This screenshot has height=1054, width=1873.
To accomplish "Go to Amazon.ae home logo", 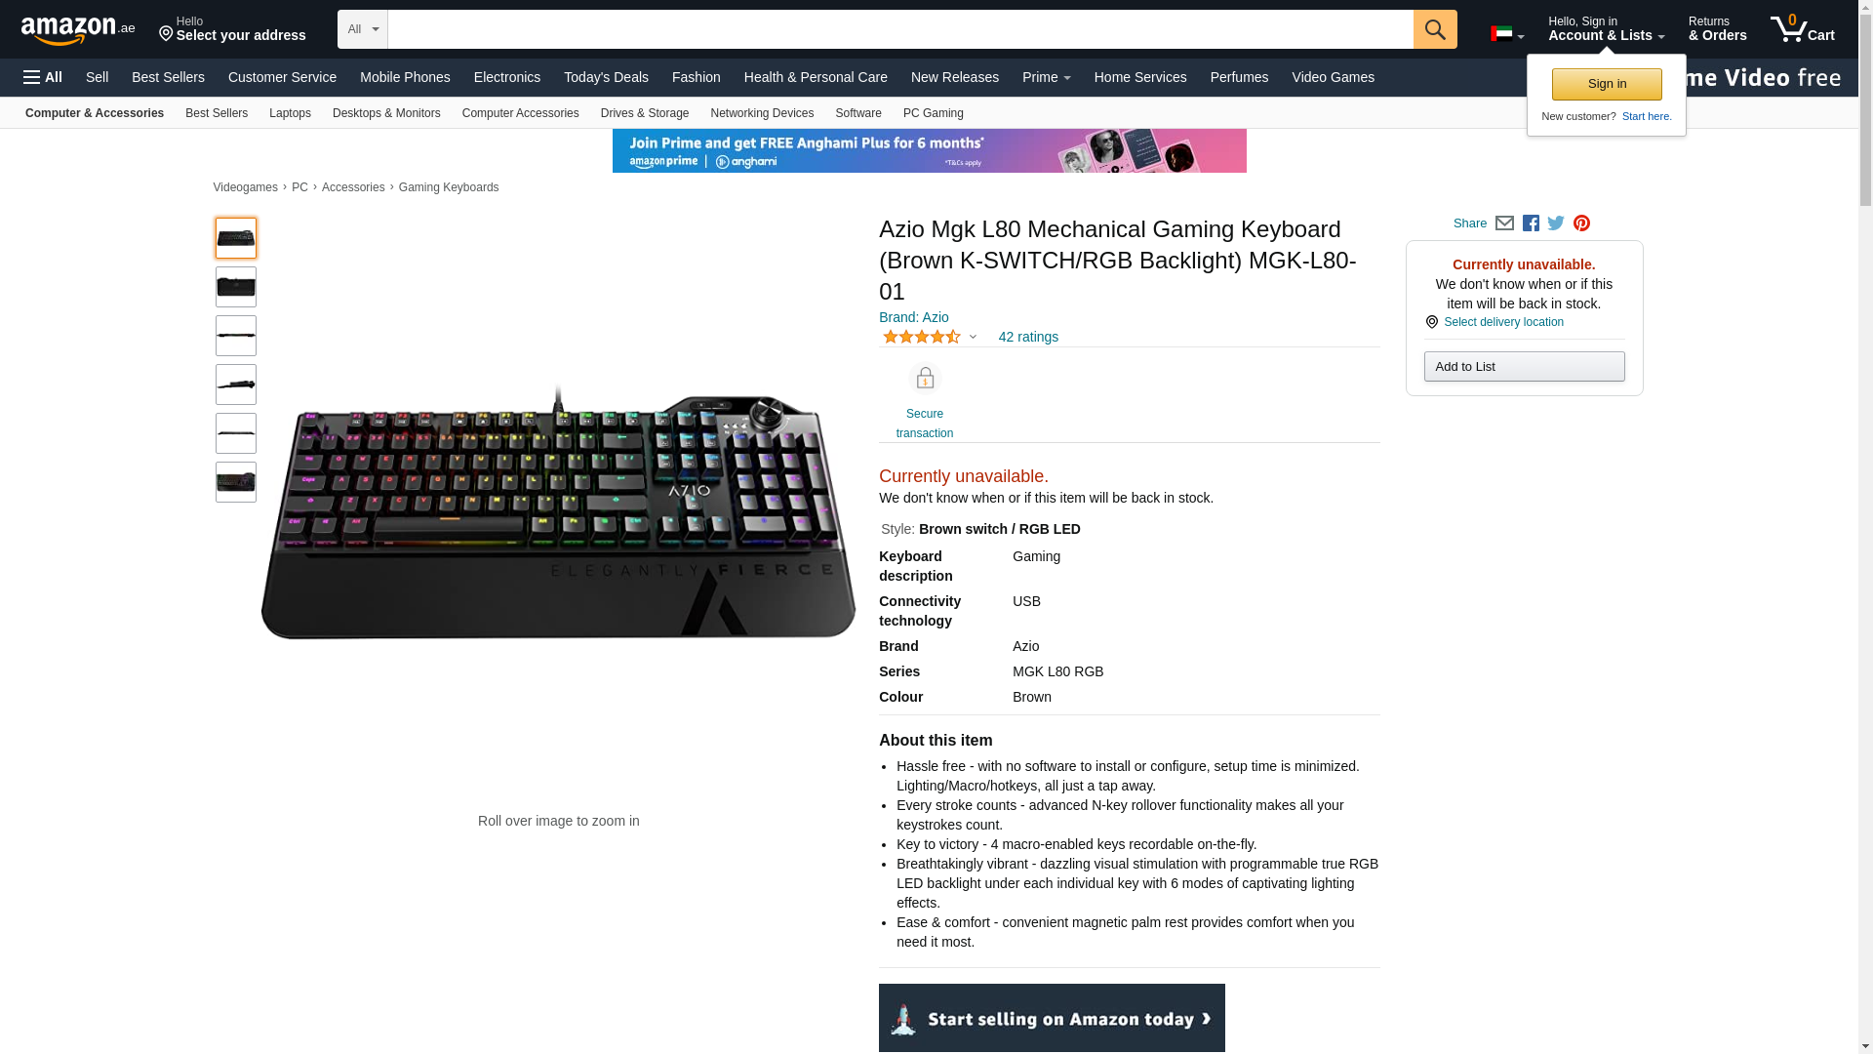I will coord(78,30).
